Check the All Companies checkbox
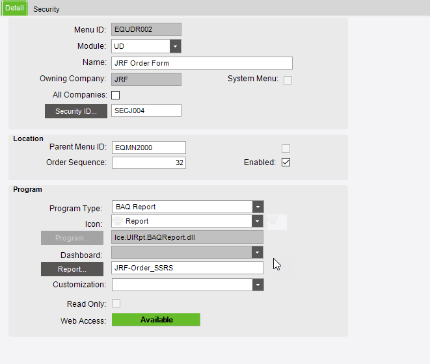Screen dimensions: 430x364 [115, 95]
